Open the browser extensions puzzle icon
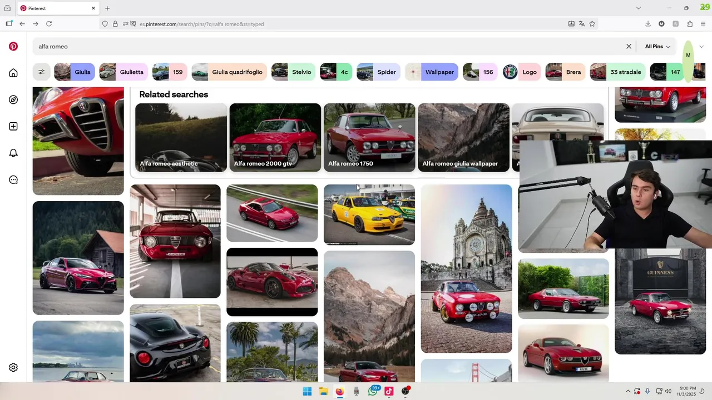This screenshot has width=712, height=400. 690,24
